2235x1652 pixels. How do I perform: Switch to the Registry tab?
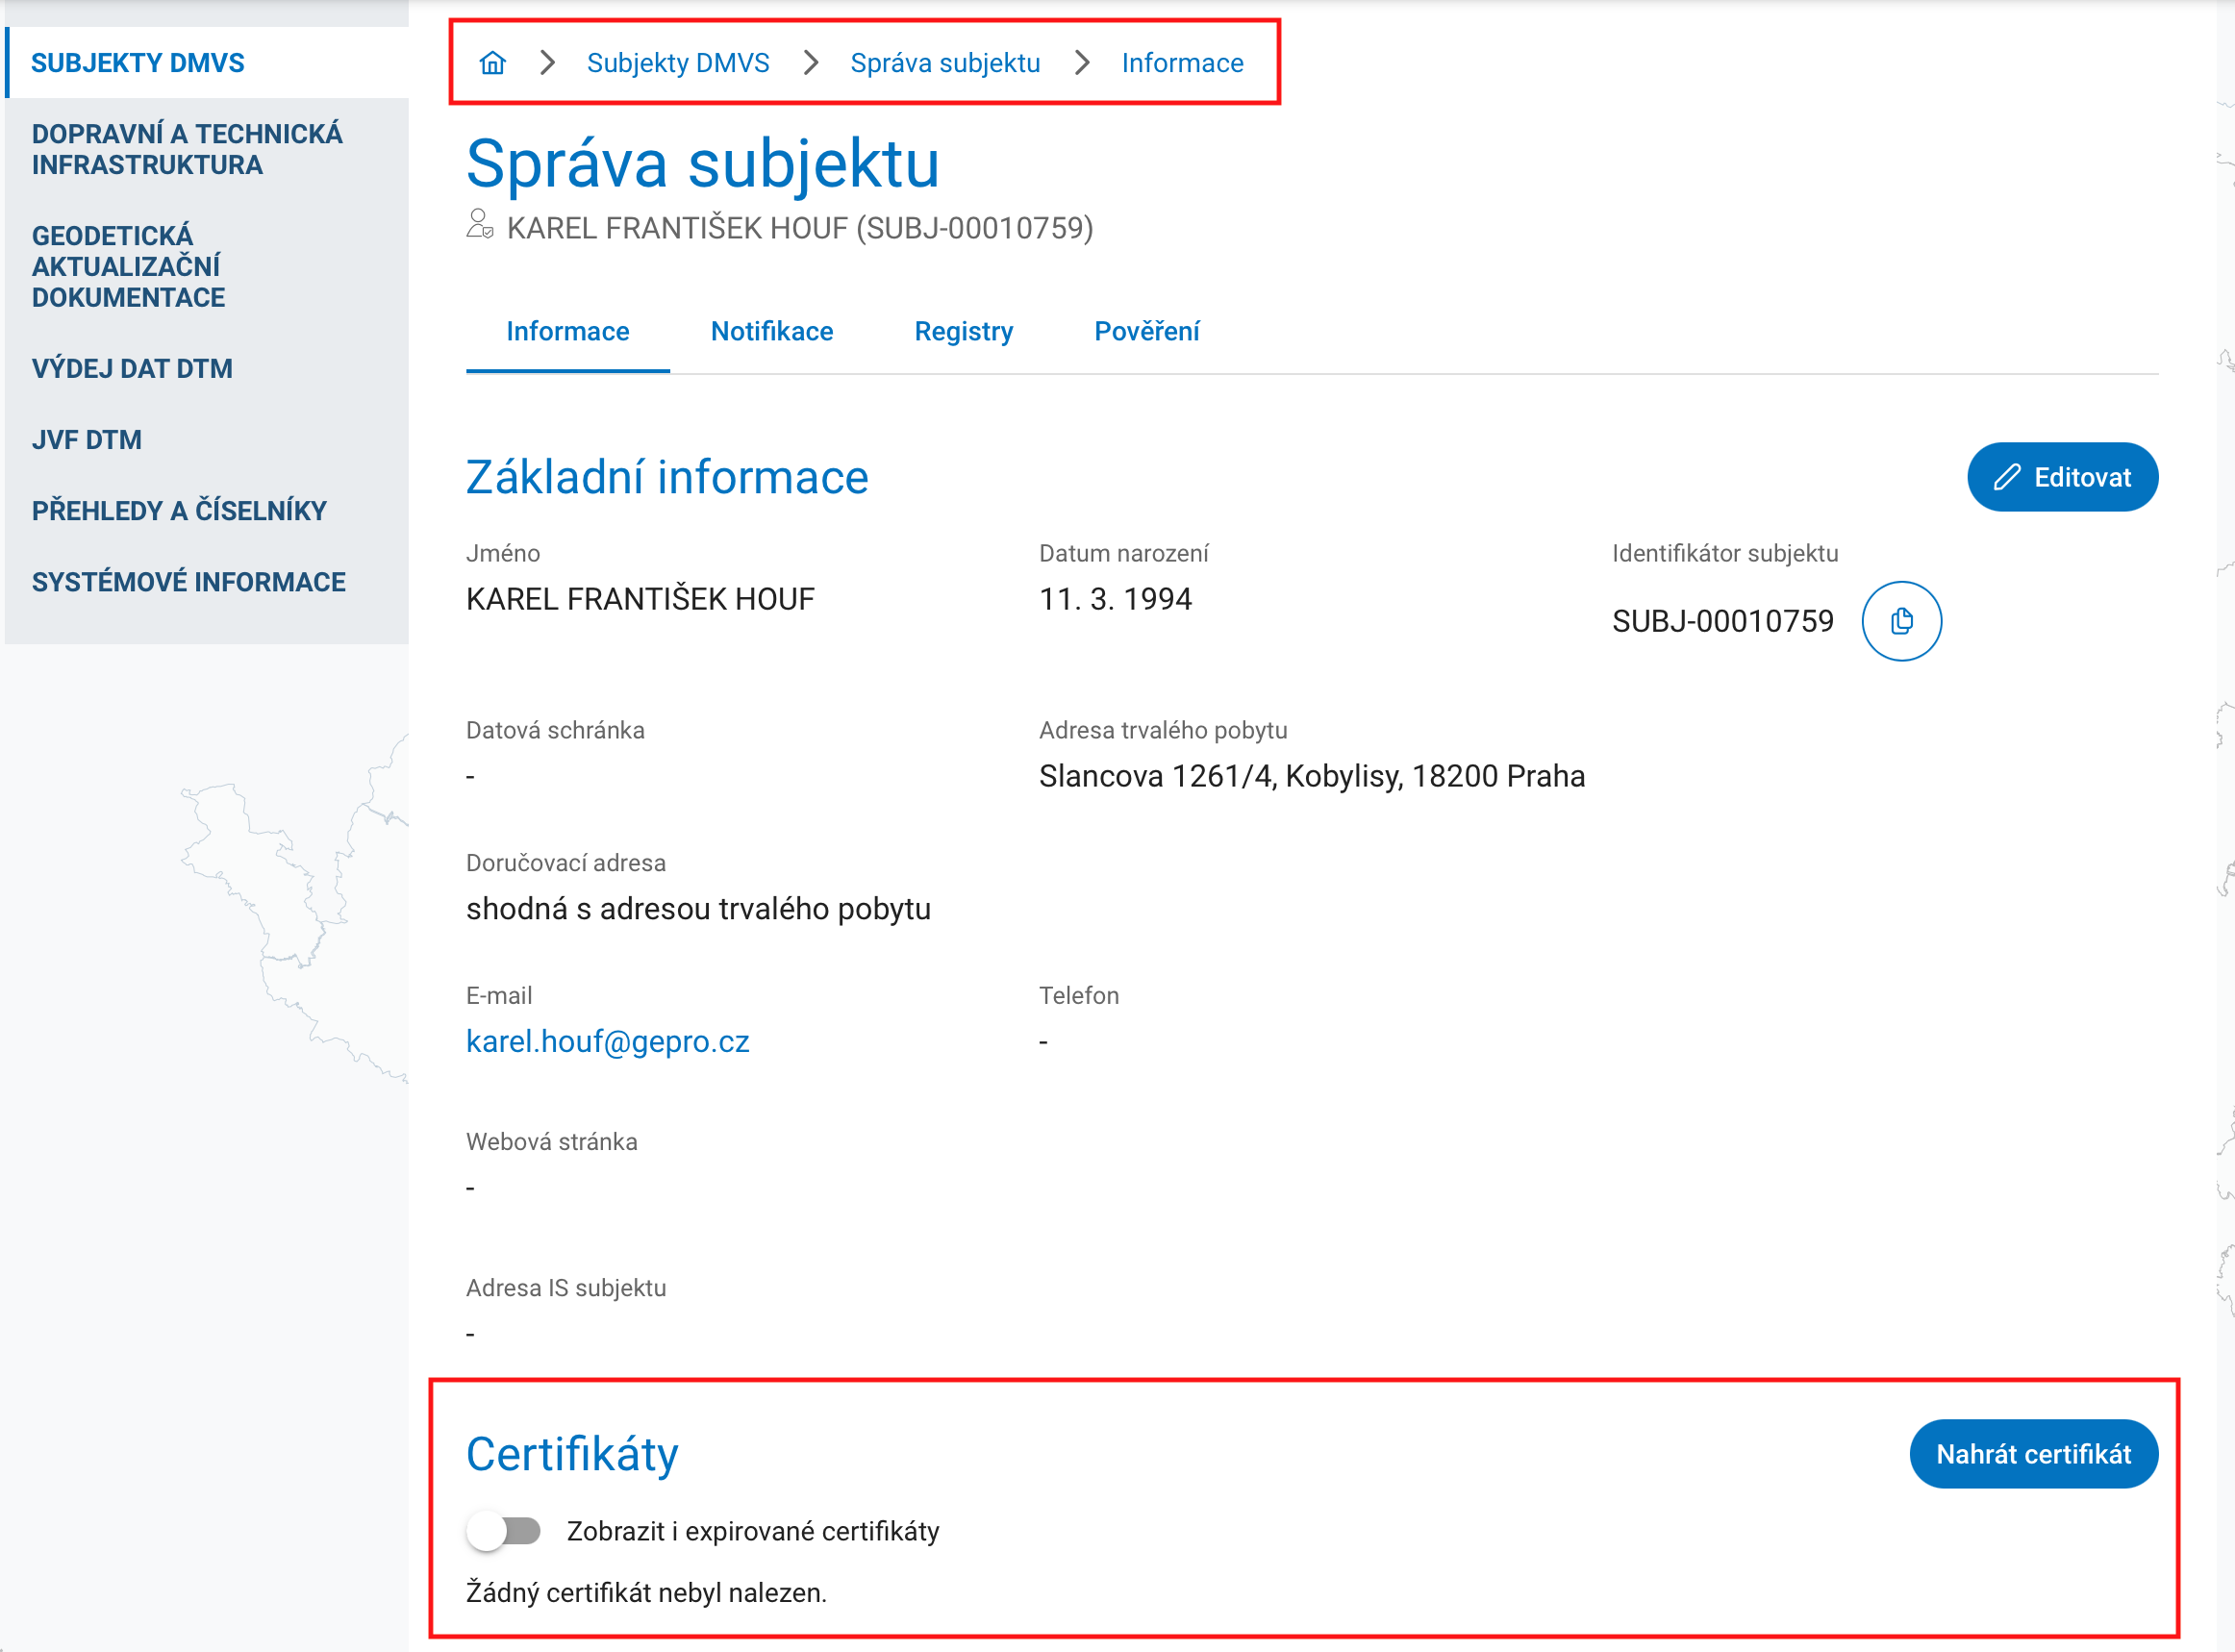pos(963,331)
